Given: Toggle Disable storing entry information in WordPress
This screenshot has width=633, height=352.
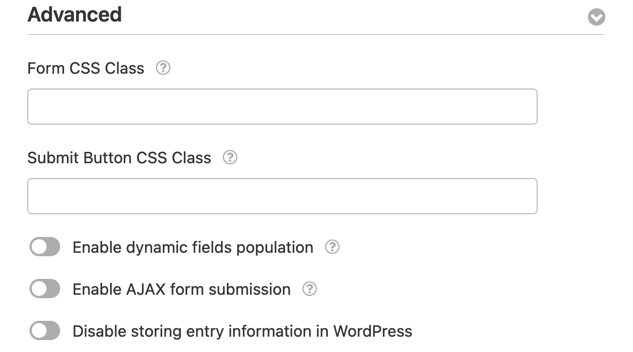Looking at the screenshot, I should 45,331.
